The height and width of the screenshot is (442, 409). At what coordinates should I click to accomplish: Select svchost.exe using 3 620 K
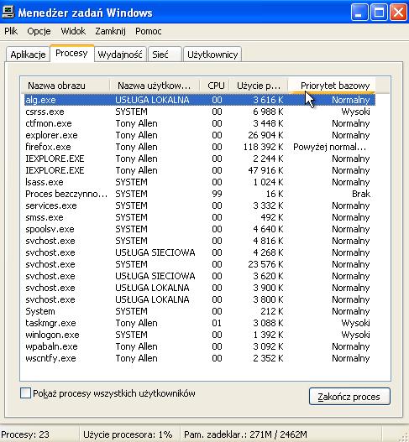point(200,276)
